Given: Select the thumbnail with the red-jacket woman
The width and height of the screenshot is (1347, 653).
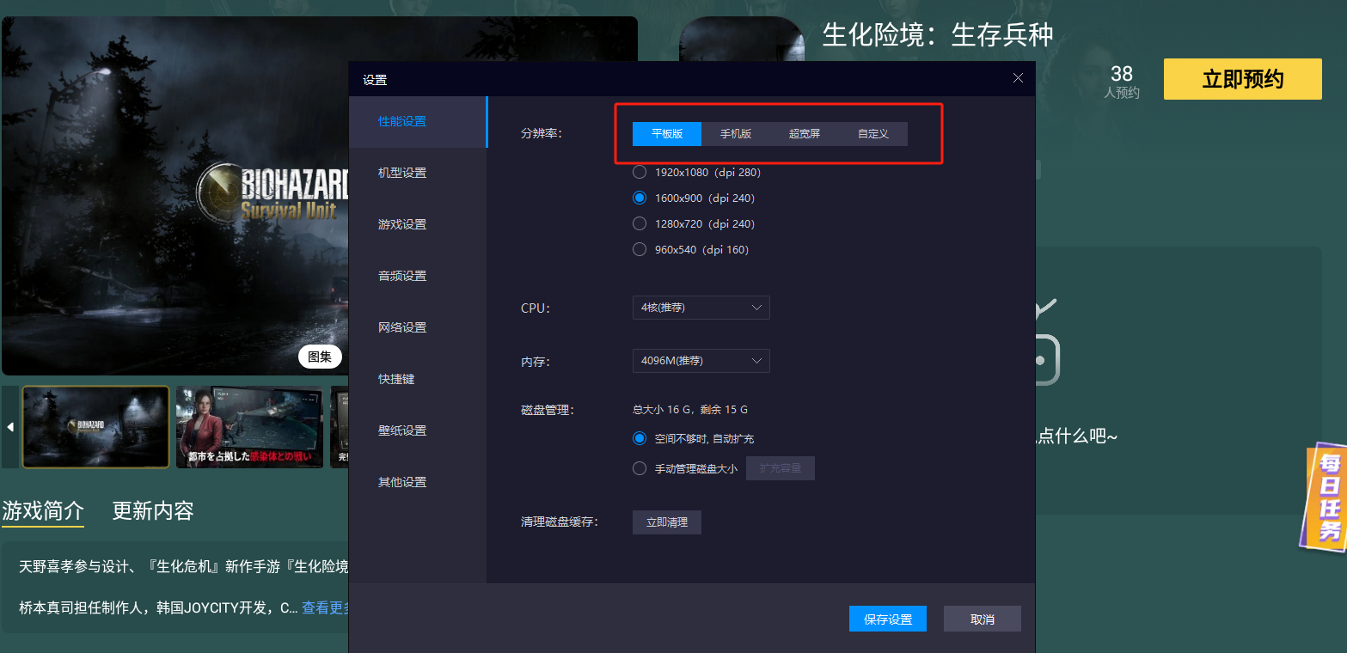Looking at the screenshot, I should tap(249, 427).
